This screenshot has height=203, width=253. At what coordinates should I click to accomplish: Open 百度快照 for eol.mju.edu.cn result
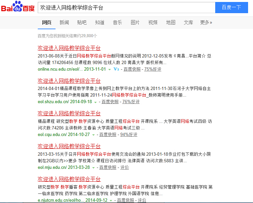(x=108, y=168)
